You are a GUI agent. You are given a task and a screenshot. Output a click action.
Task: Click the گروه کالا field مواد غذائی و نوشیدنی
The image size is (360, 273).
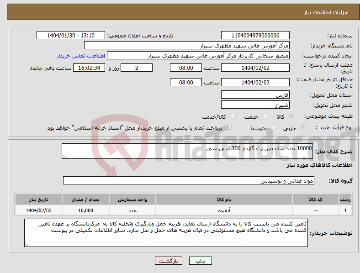189,180
